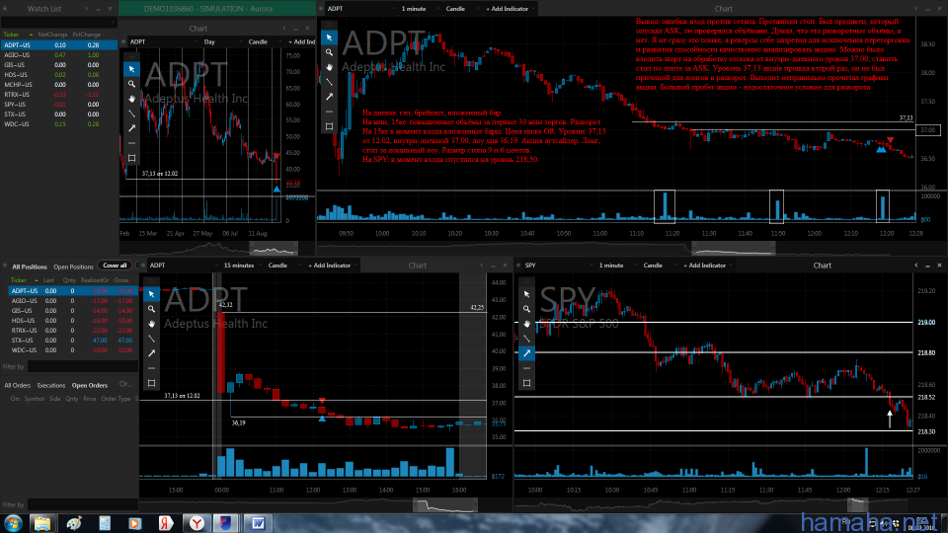Image resolution: width=948 pixels, height=533 pixels.
Task: Open 1 minute timeframe dropdown in ADPT chart
Action: 422,9
